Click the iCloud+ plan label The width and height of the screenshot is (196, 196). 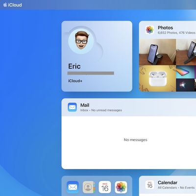[75, 81]
